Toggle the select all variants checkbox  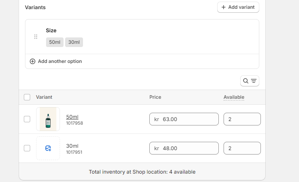coord(27,97)
